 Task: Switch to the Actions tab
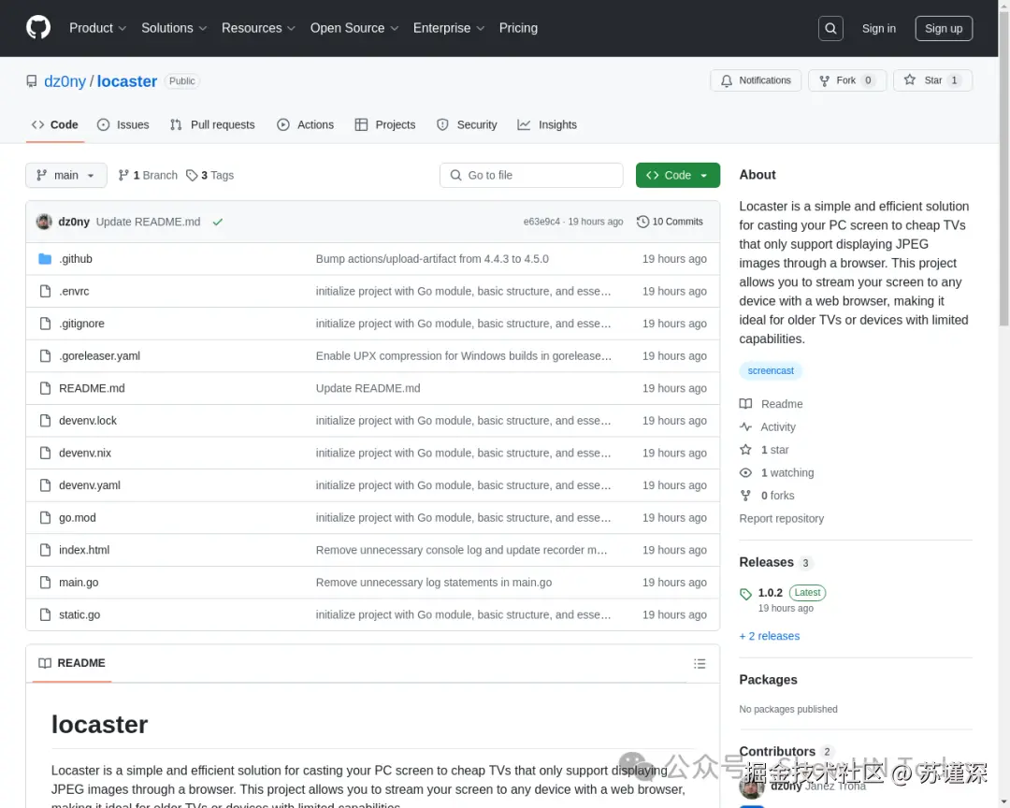305,125
